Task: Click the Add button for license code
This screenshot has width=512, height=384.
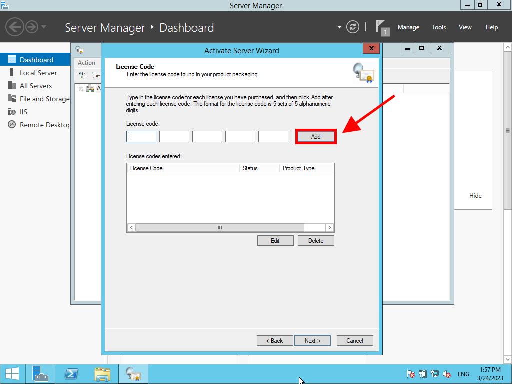Action: tap(316, 137)
